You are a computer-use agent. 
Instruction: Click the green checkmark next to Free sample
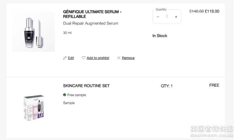point(65,95)
